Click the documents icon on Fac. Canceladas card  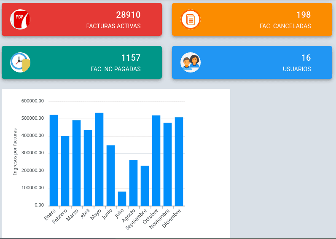191,19
